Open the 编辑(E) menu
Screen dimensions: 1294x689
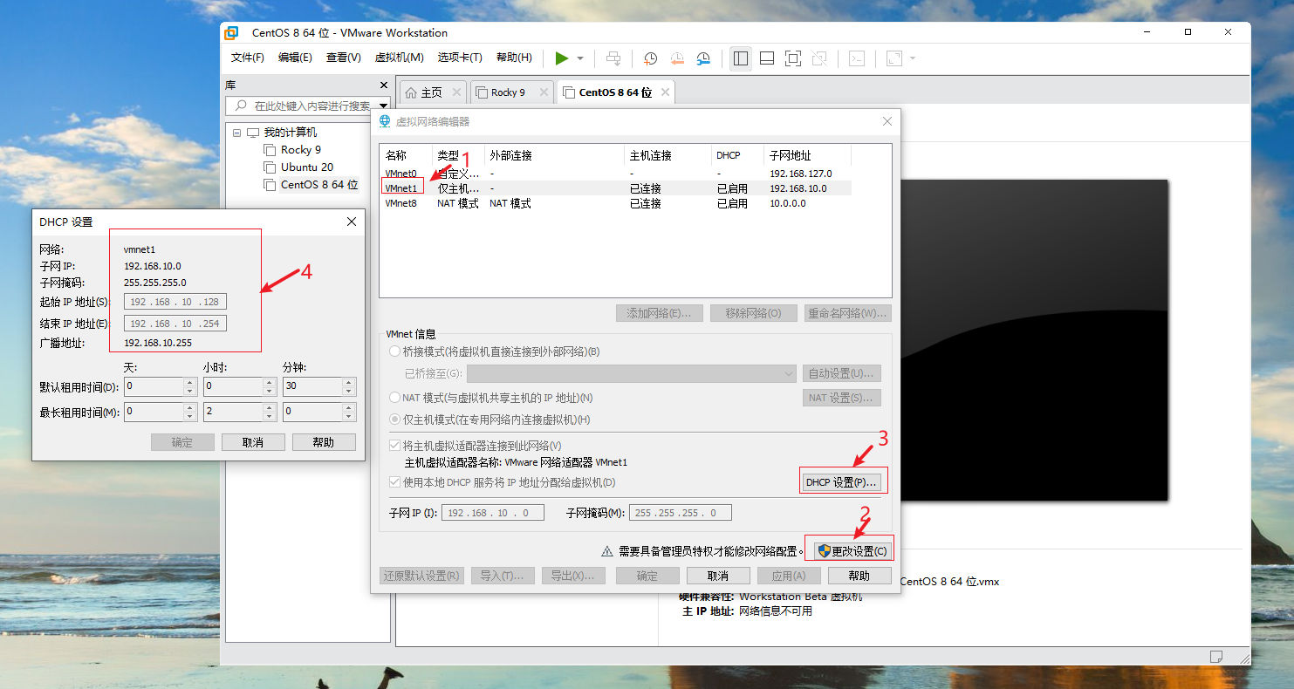[295, 58]
